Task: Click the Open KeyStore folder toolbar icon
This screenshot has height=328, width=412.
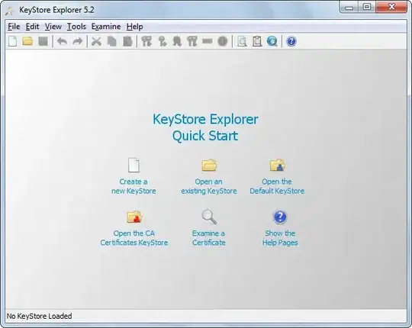Action: pyautogui.click(x=27, y=41)
